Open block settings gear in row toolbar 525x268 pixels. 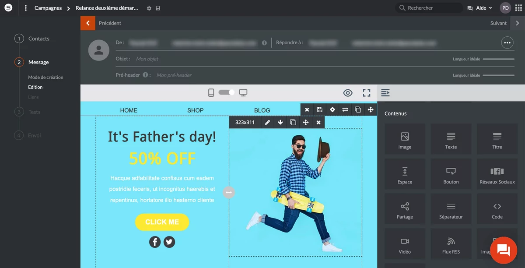332,109
